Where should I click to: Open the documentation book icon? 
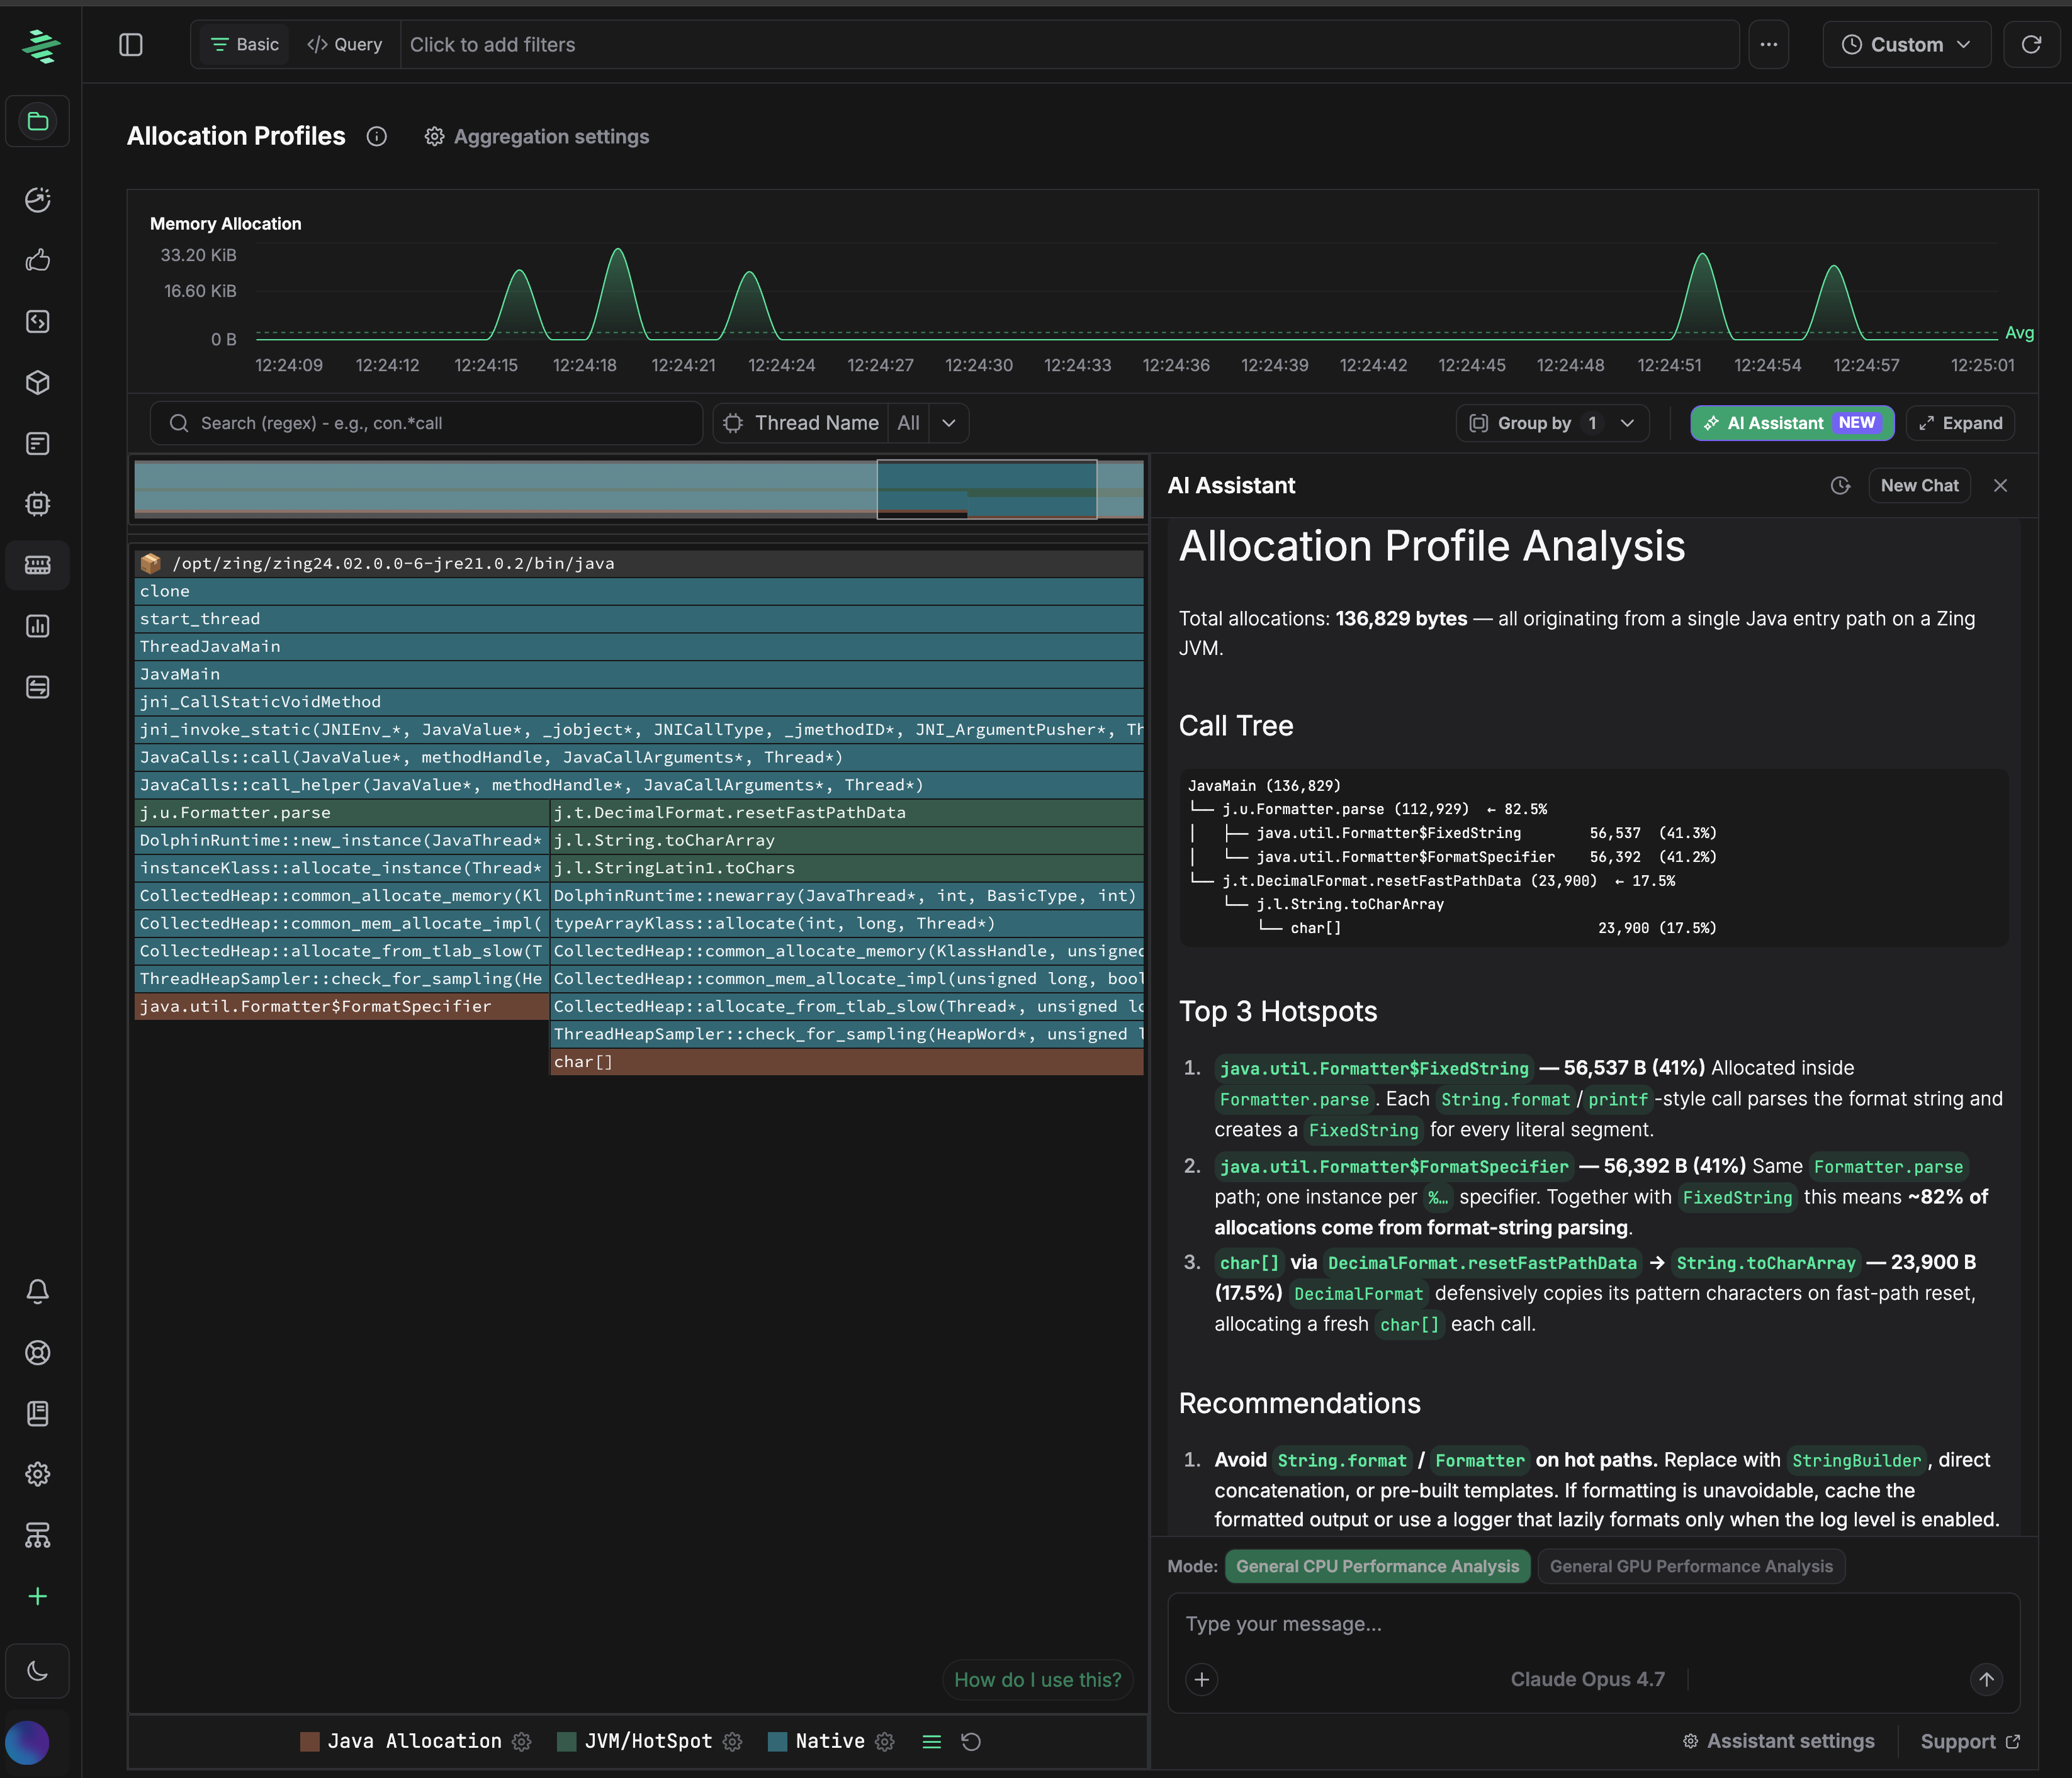click(38, 1413)
